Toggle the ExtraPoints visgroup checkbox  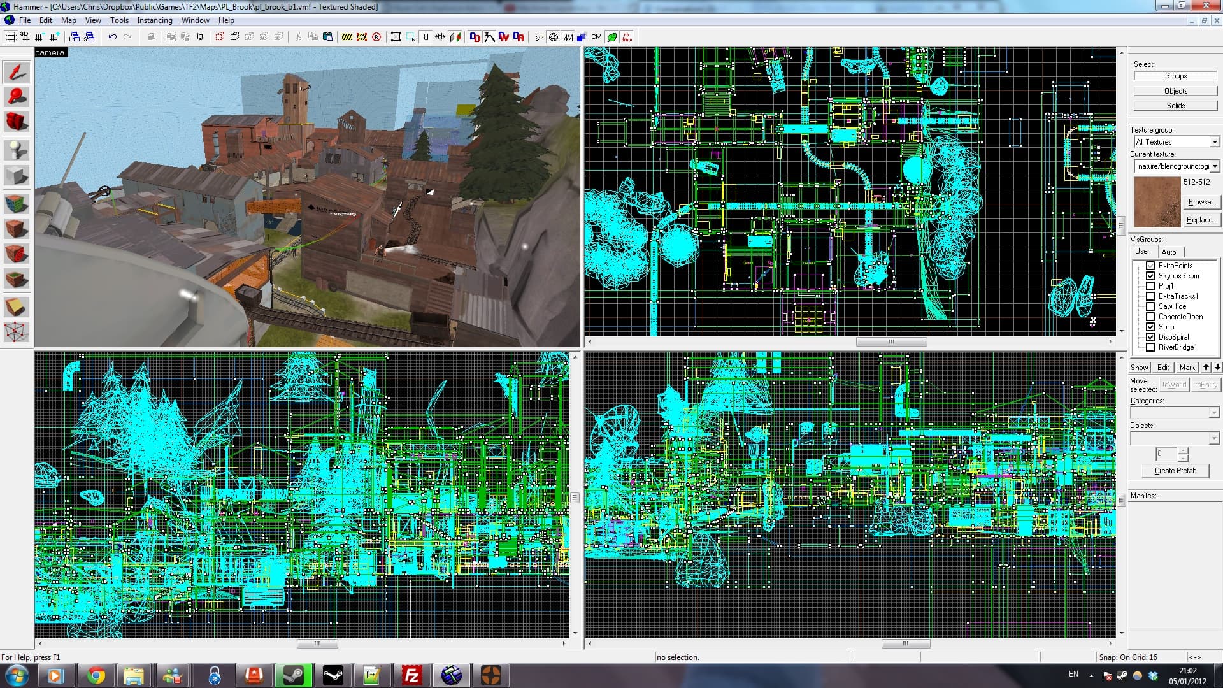click(x=1150, y=266)
